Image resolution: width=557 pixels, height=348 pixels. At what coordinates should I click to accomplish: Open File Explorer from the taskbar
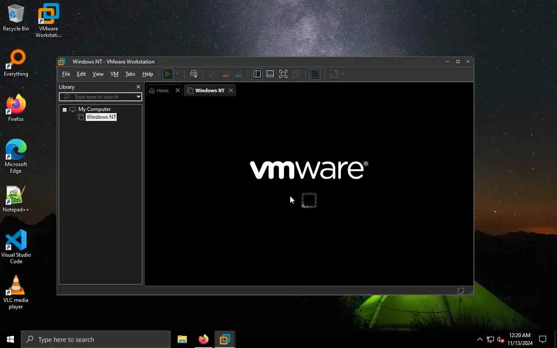[x=182, y=339]
